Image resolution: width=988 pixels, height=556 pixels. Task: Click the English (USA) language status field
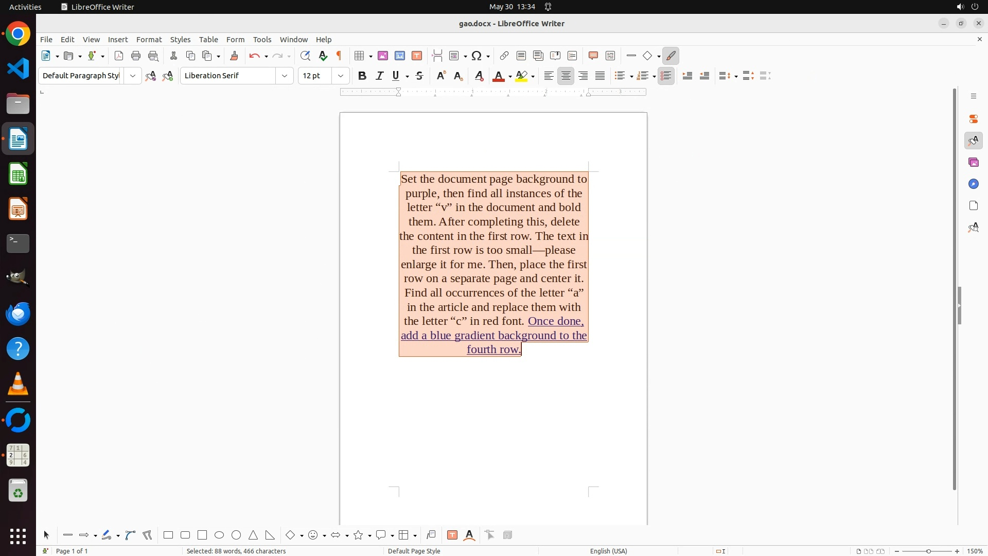click(608, 551)
